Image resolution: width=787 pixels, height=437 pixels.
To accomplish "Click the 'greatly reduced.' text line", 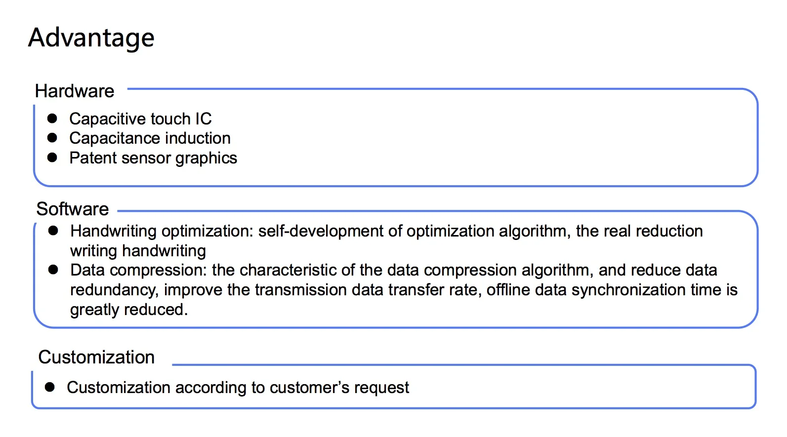I will (129, 310).
